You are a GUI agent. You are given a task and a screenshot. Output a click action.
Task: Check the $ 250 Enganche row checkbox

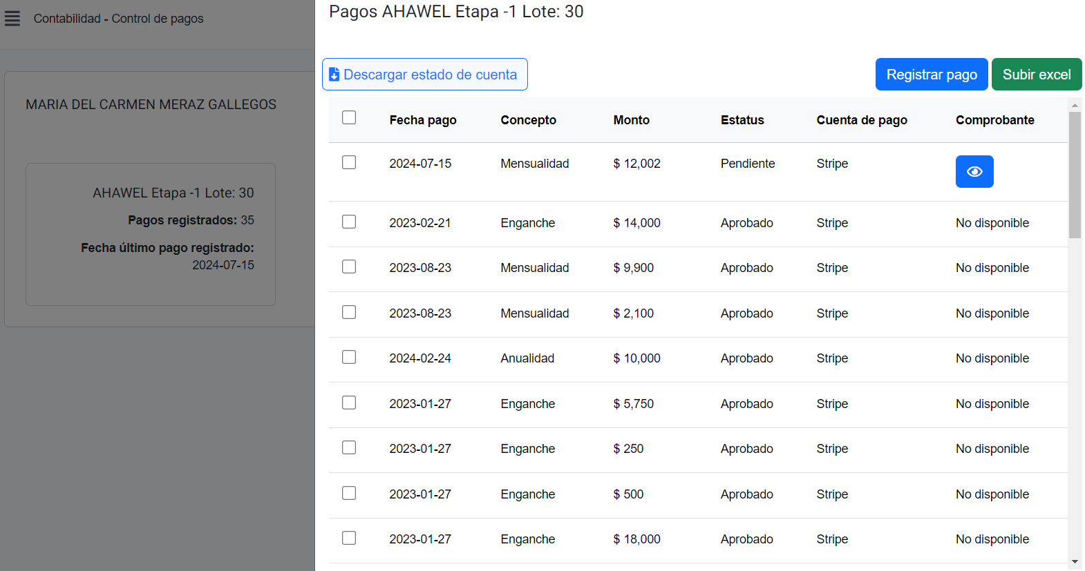(349, 448)
